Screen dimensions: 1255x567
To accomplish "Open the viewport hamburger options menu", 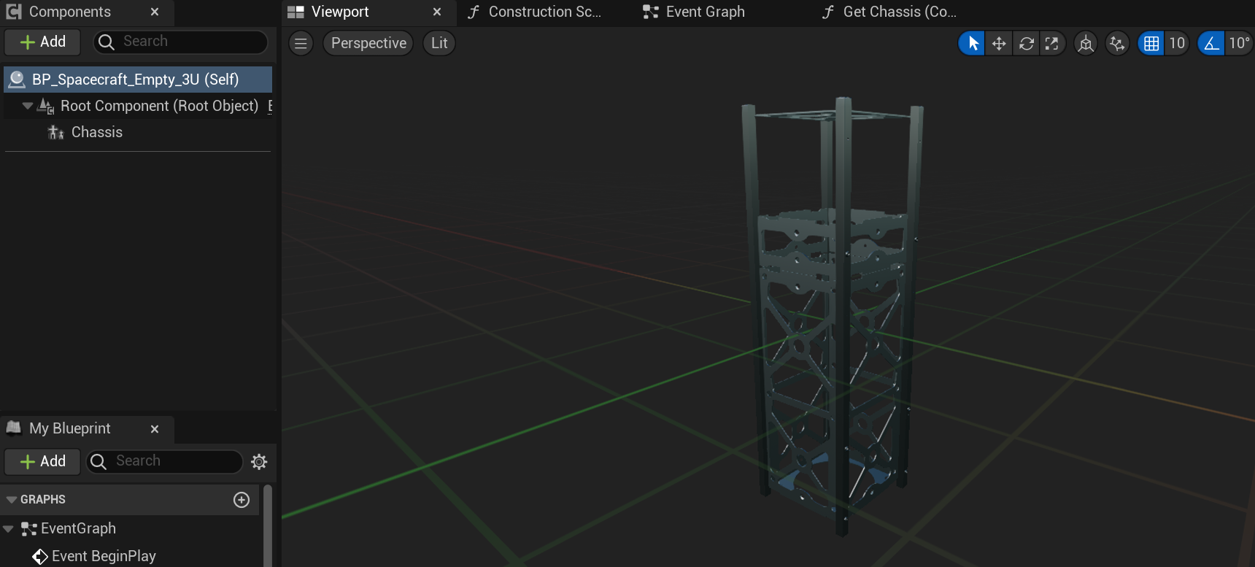I will [301, 43].
